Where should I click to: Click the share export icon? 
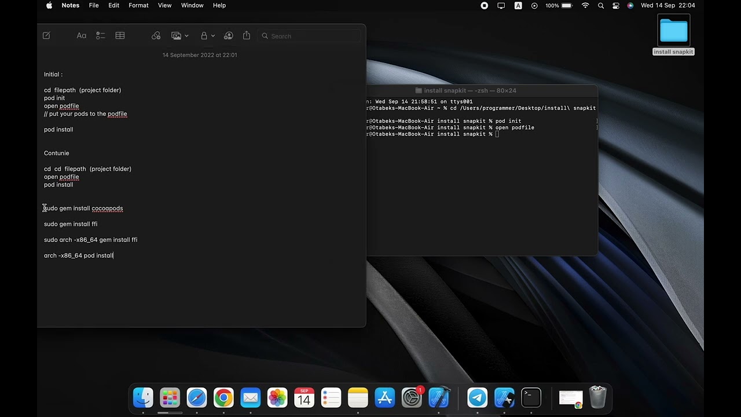pyautogui.click(x=247, y=36)
